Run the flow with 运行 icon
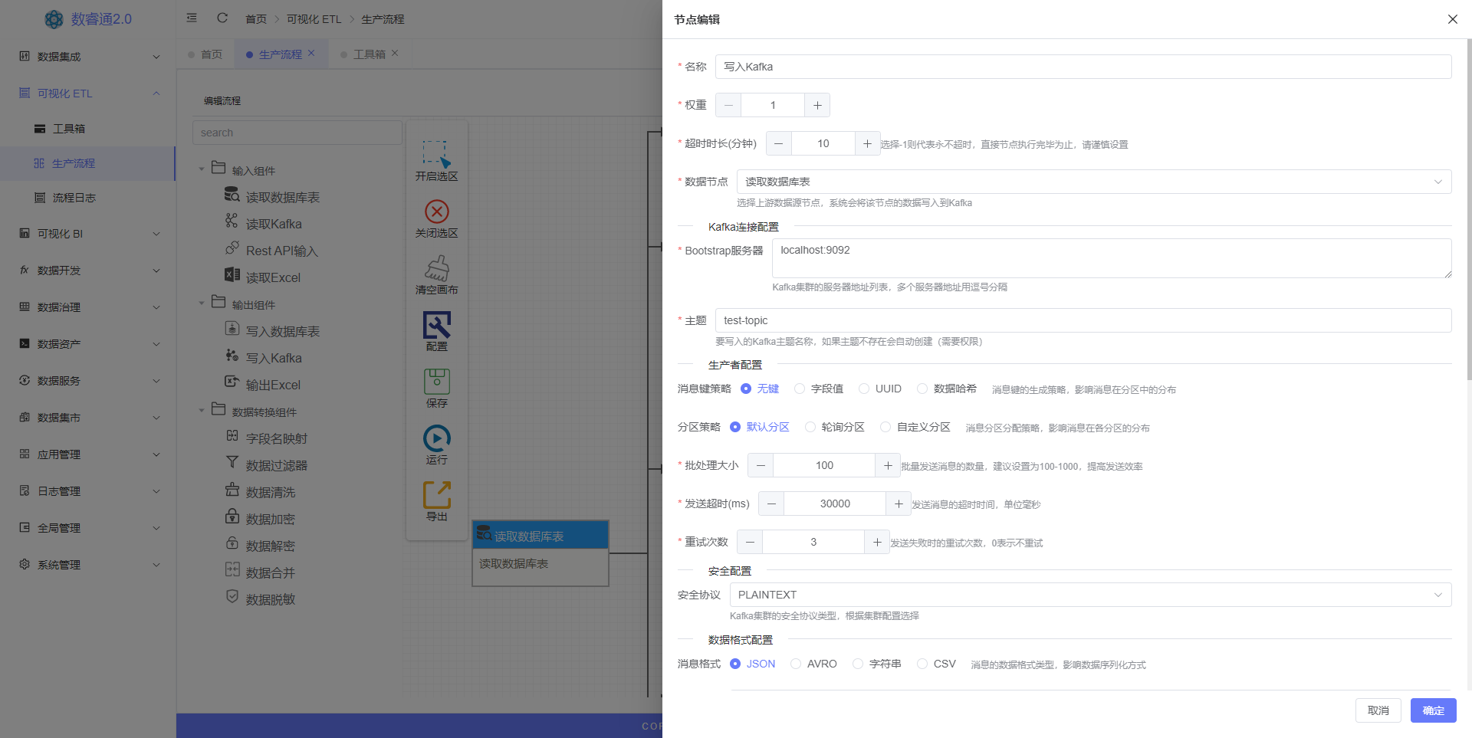 [437, 438]
